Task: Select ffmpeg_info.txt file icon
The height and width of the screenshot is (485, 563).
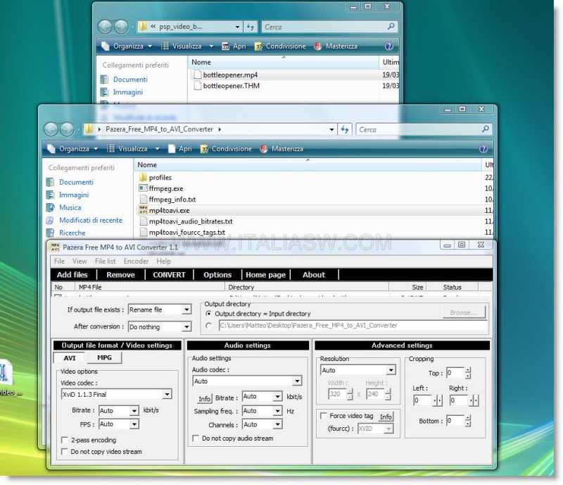Action: [x=144, y=199]
